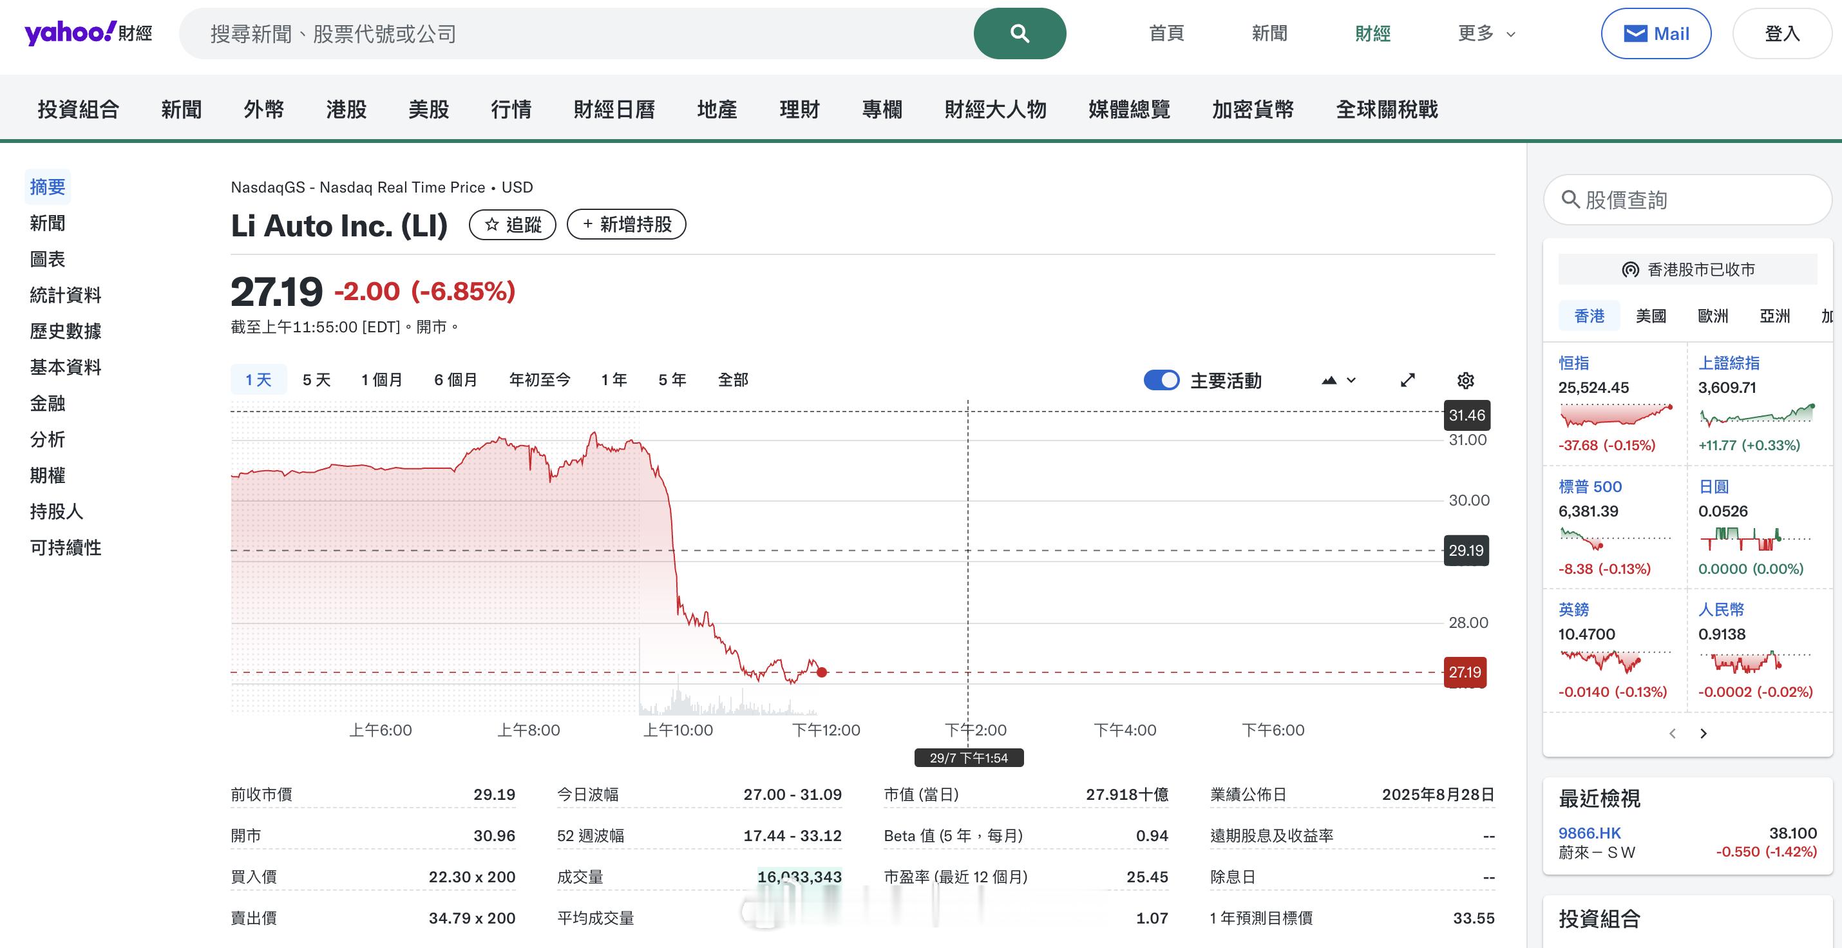Open Mail via the envelope button

[x=1655, y=33]
